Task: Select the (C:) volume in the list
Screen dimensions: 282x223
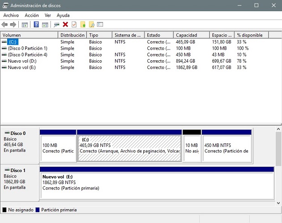Action: pyautogui.click(x=13, y=42)
